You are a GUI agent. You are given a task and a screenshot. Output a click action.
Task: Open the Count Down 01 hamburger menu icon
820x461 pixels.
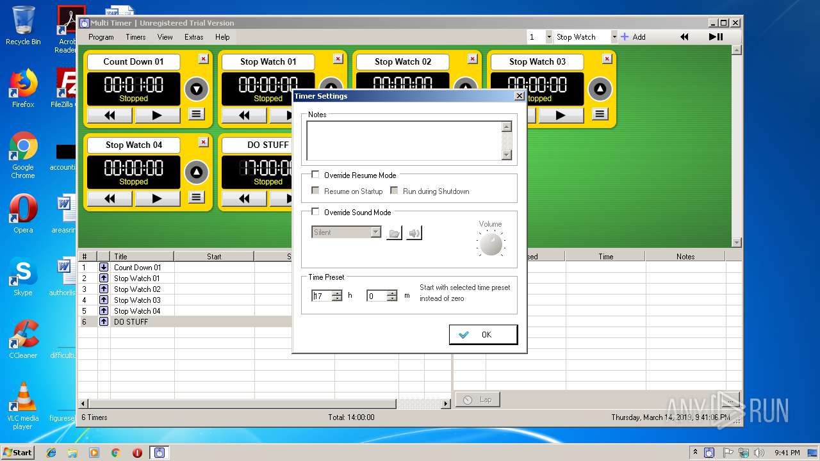pyautogui.click(x=197, y=115)
